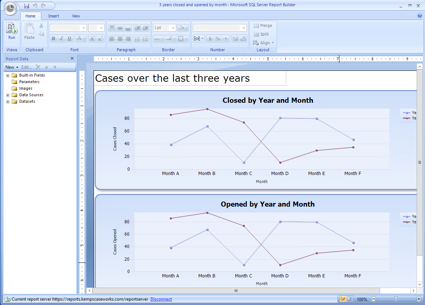Open the View ribbon tab
Screen dimensions: 425x305
pos(76,16)
